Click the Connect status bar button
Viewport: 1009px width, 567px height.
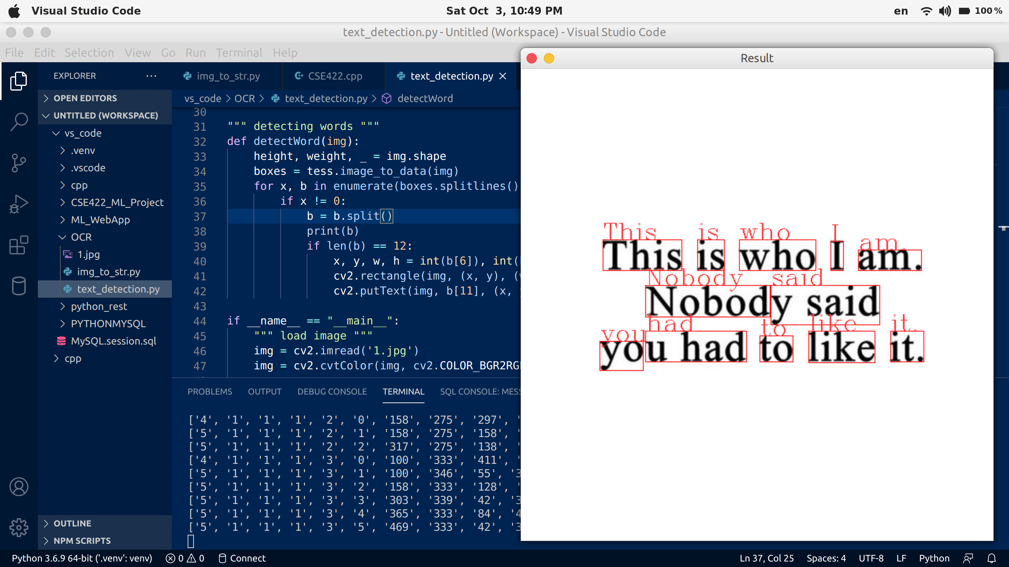(242, 558)
